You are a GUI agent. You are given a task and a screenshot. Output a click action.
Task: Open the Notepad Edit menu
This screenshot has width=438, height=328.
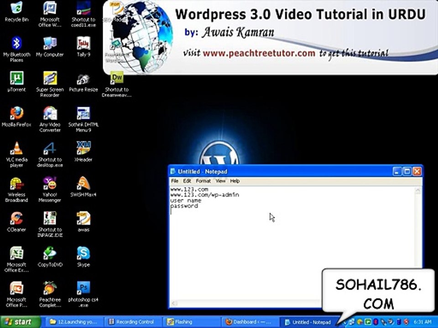click(187, 181)
